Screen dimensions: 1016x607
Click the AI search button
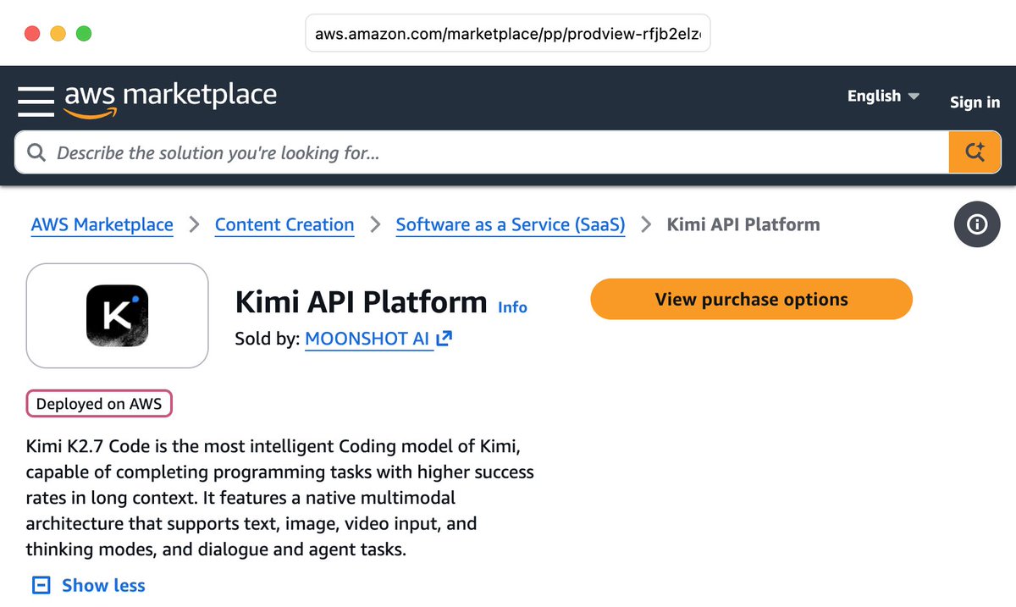(975, 153)
